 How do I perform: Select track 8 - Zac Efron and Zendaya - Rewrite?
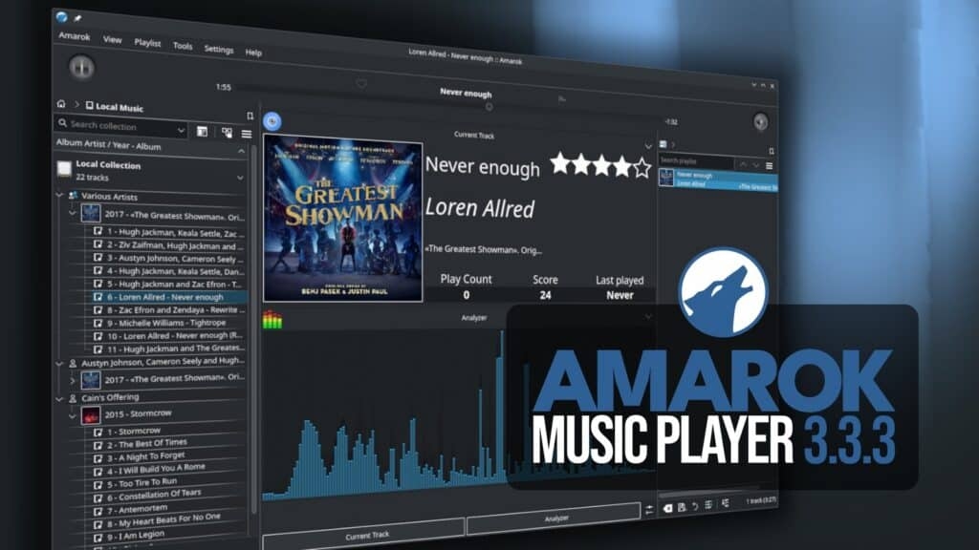[168, 310]
